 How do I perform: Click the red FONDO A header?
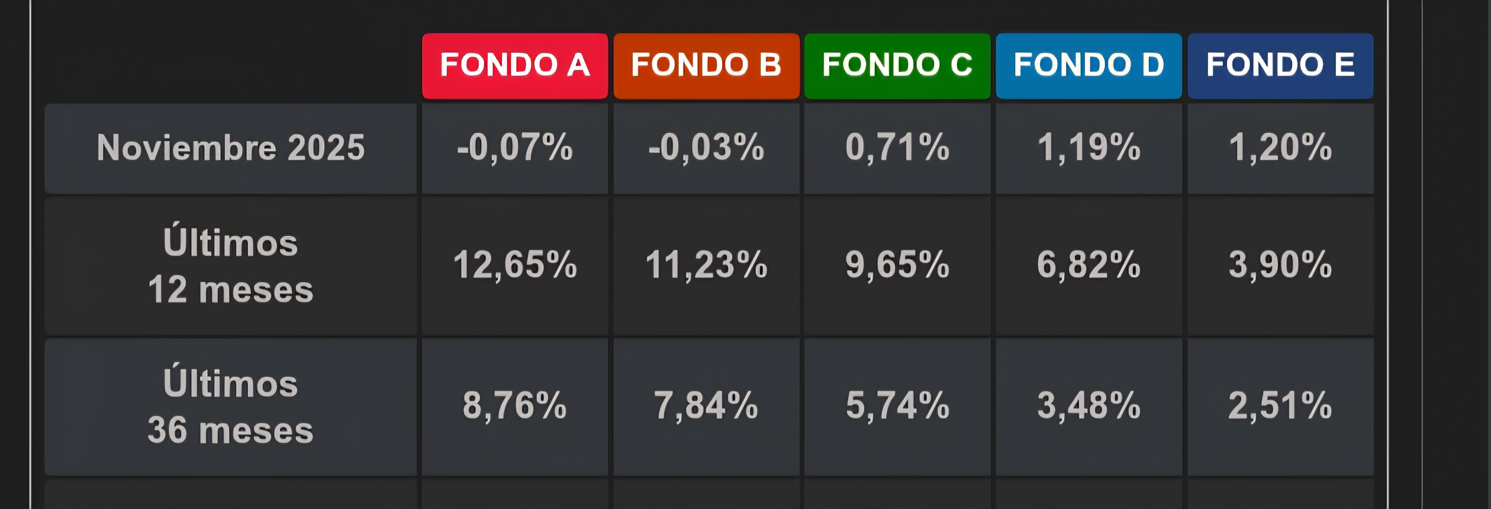(x=515, y=65)
